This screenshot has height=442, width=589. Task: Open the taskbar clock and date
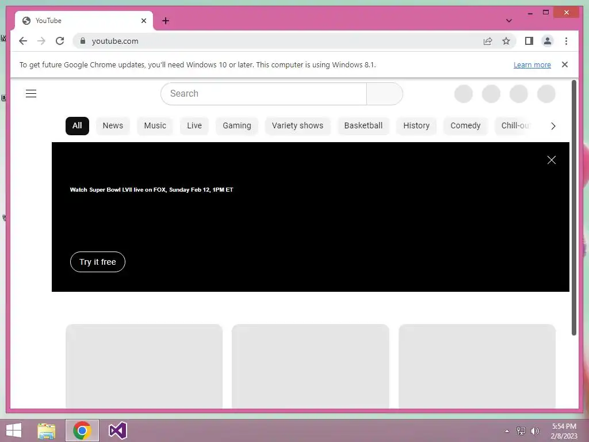click(x=564, y=431)
